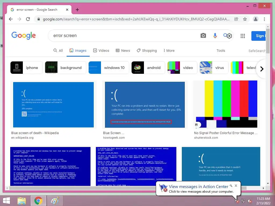
Task: Filter results by android chip
Action: (148, 68)
